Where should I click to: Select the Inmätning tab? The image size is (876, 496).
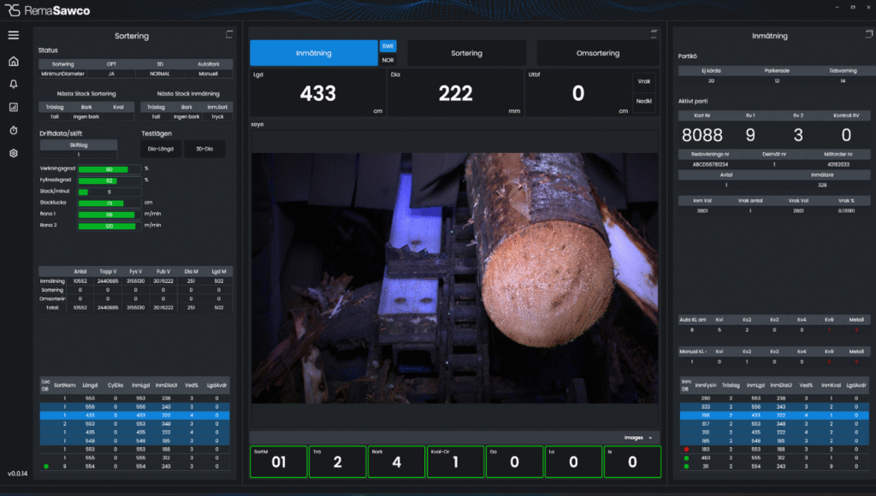(313, 53)
